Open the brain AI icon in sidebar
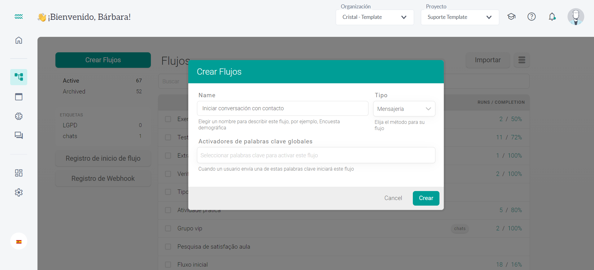 coord(19,116)
